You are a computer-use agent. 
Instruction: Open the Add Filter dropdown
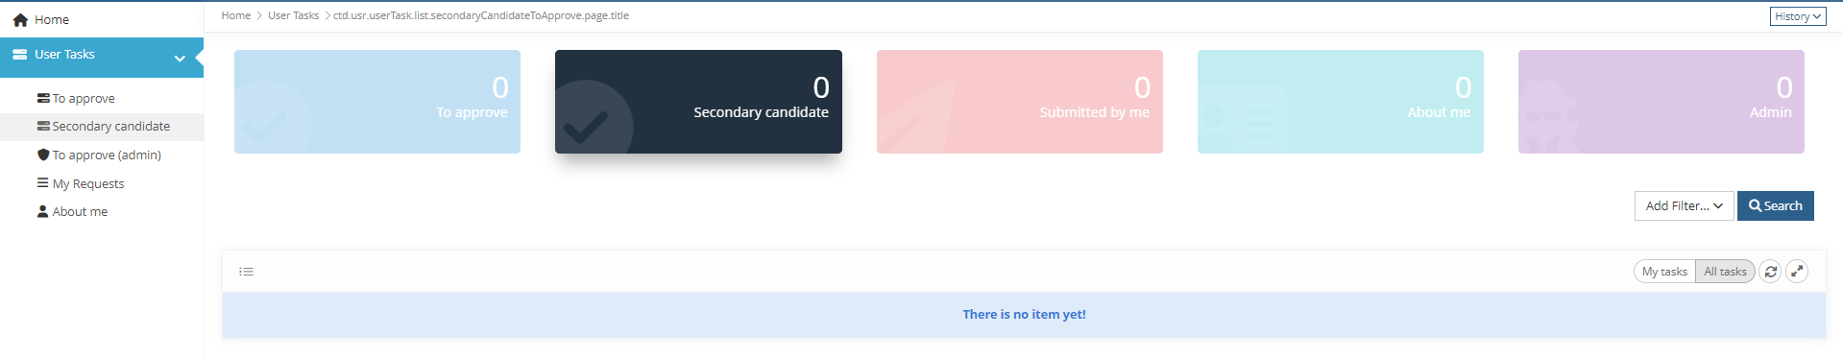(x=1684, y=205)
